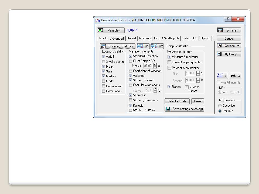Click First percentile field 10,00

tap(190, 73)
